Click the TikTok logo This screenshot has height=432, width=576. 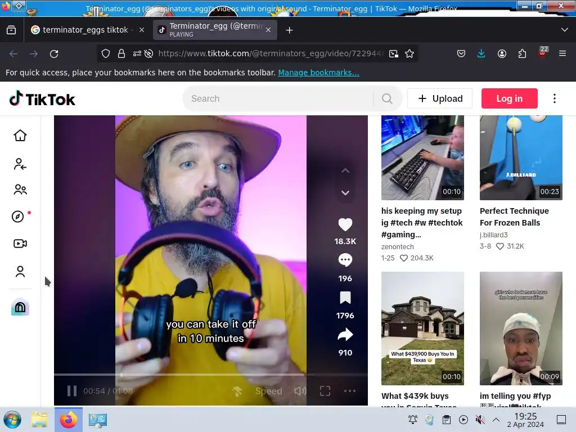point(42,99)
